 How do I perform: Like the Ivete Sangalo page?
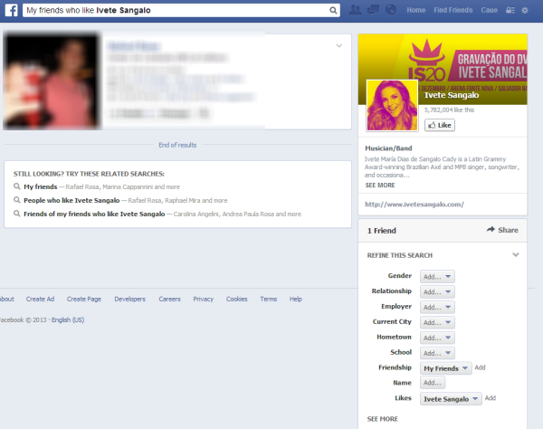coord(439,126)
